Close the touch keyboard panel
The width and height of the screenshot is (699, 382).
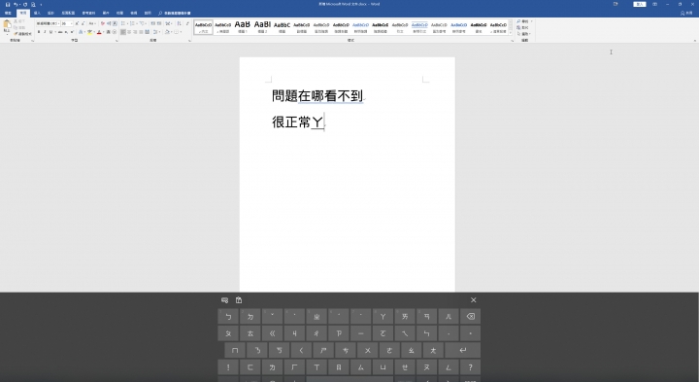(x=474, y=300)
